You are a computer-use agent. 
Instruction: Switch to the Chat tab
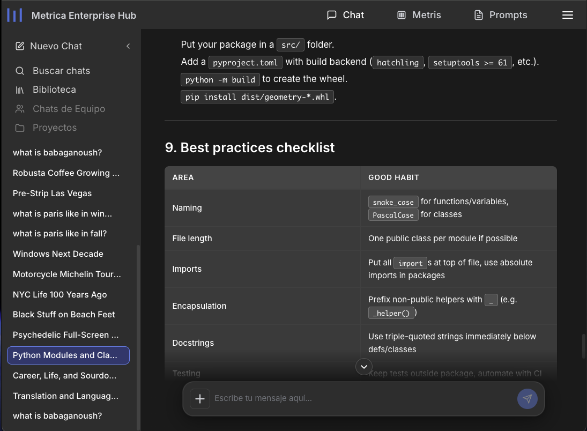click(346, 15)
